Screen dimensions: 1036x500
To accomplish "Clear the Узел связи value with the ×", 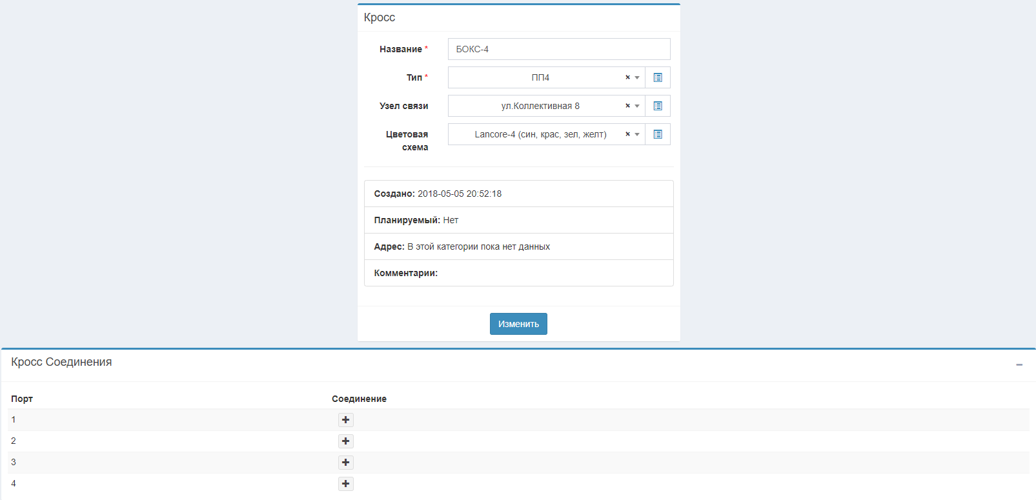I will point(627,106).
